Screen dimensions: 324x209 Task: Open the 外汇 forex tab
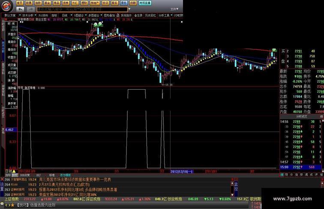(75, 3)
